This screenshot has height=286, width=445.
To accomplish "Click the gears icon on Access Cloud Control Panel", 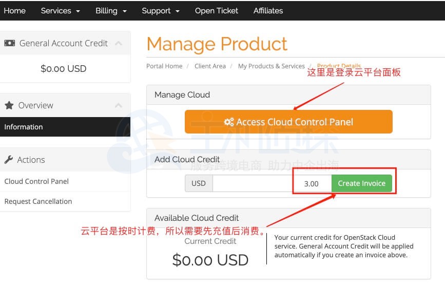I will coord(229,122).
